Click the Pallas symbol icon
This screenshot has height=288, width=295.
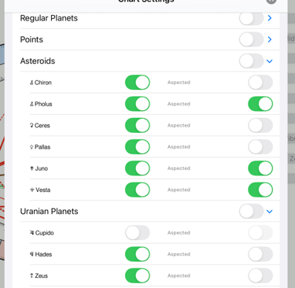click(31, 147)
